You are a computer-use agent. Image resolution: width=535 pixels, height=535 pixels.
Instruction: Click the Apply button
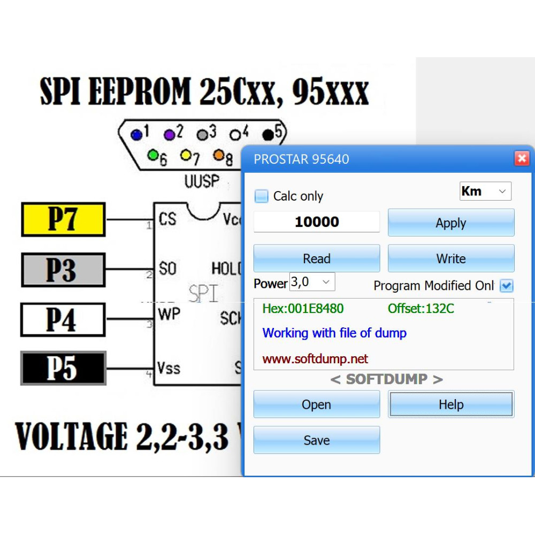(451, 223)
